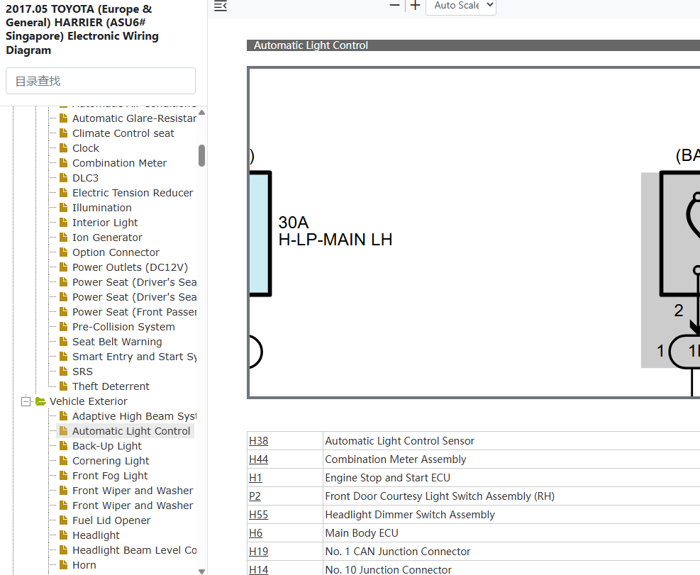The width and height of the screenshot is (700, 575).
Task: Click the Climate Control seat document icon
Action: point(64,133)
